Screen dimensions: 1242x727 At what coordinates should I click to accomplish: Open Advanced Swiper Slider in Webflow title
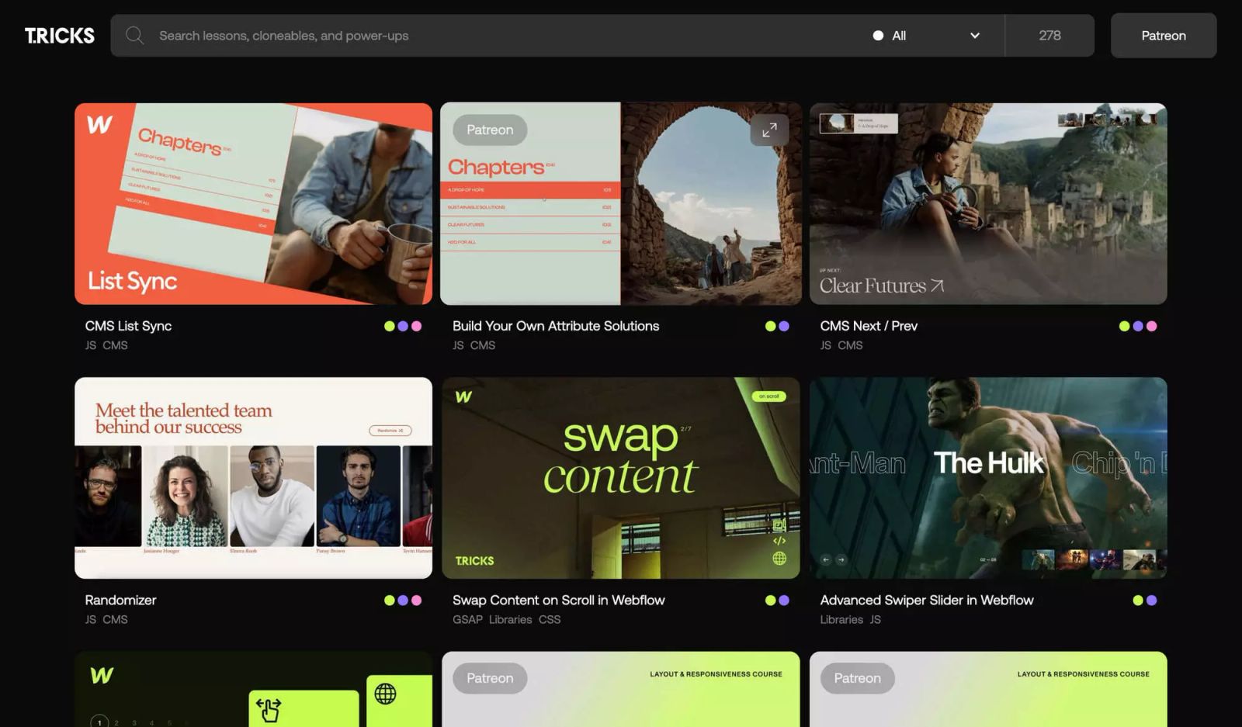(927, 600)
